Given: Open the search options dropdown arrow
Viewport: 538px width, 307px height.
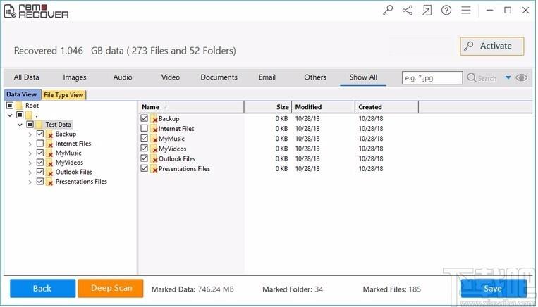Looking at the screenshot, I should tap(507, 78).
